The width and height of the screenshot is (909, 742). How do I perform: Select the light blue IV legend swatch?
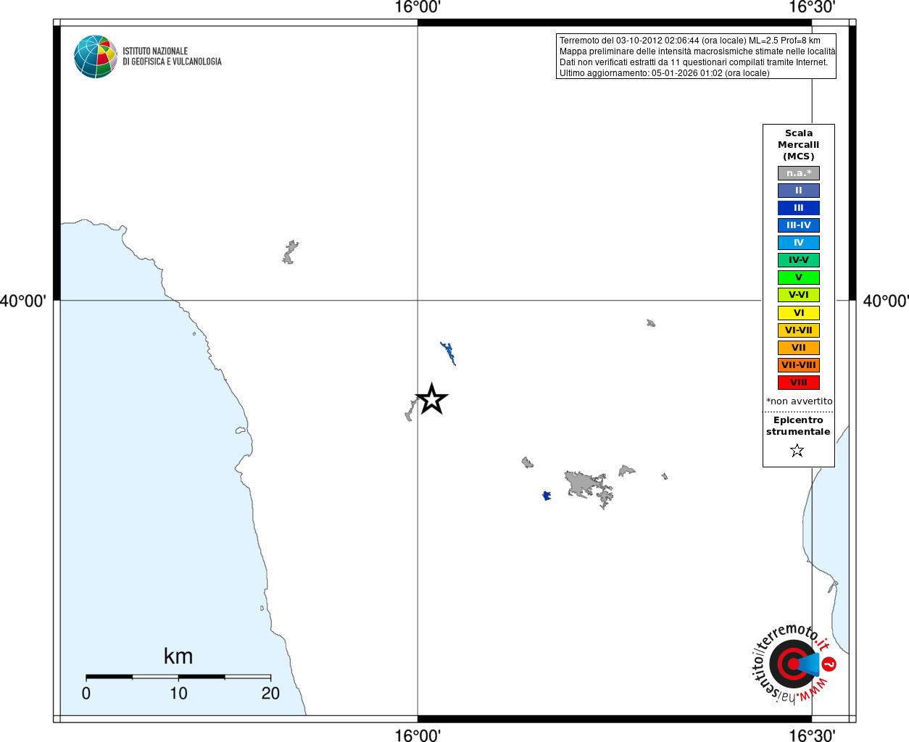(x=799, y=243)
